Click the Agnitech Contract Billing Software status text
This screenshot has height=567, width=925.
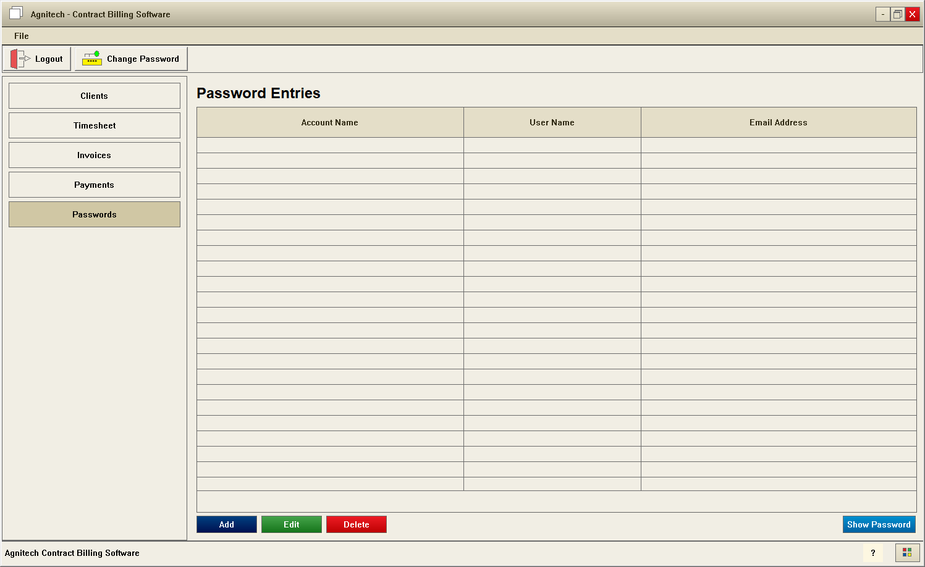click(72, 553)
